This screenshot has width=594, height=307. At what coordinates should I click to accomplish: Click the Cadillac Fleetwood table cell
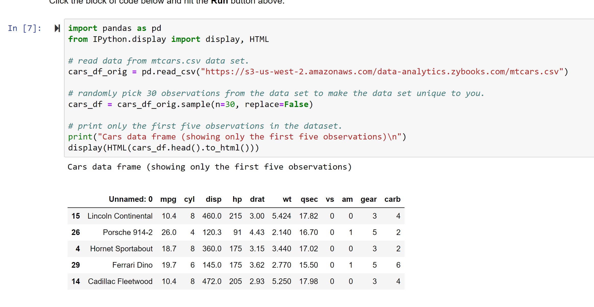click(120, 281)
